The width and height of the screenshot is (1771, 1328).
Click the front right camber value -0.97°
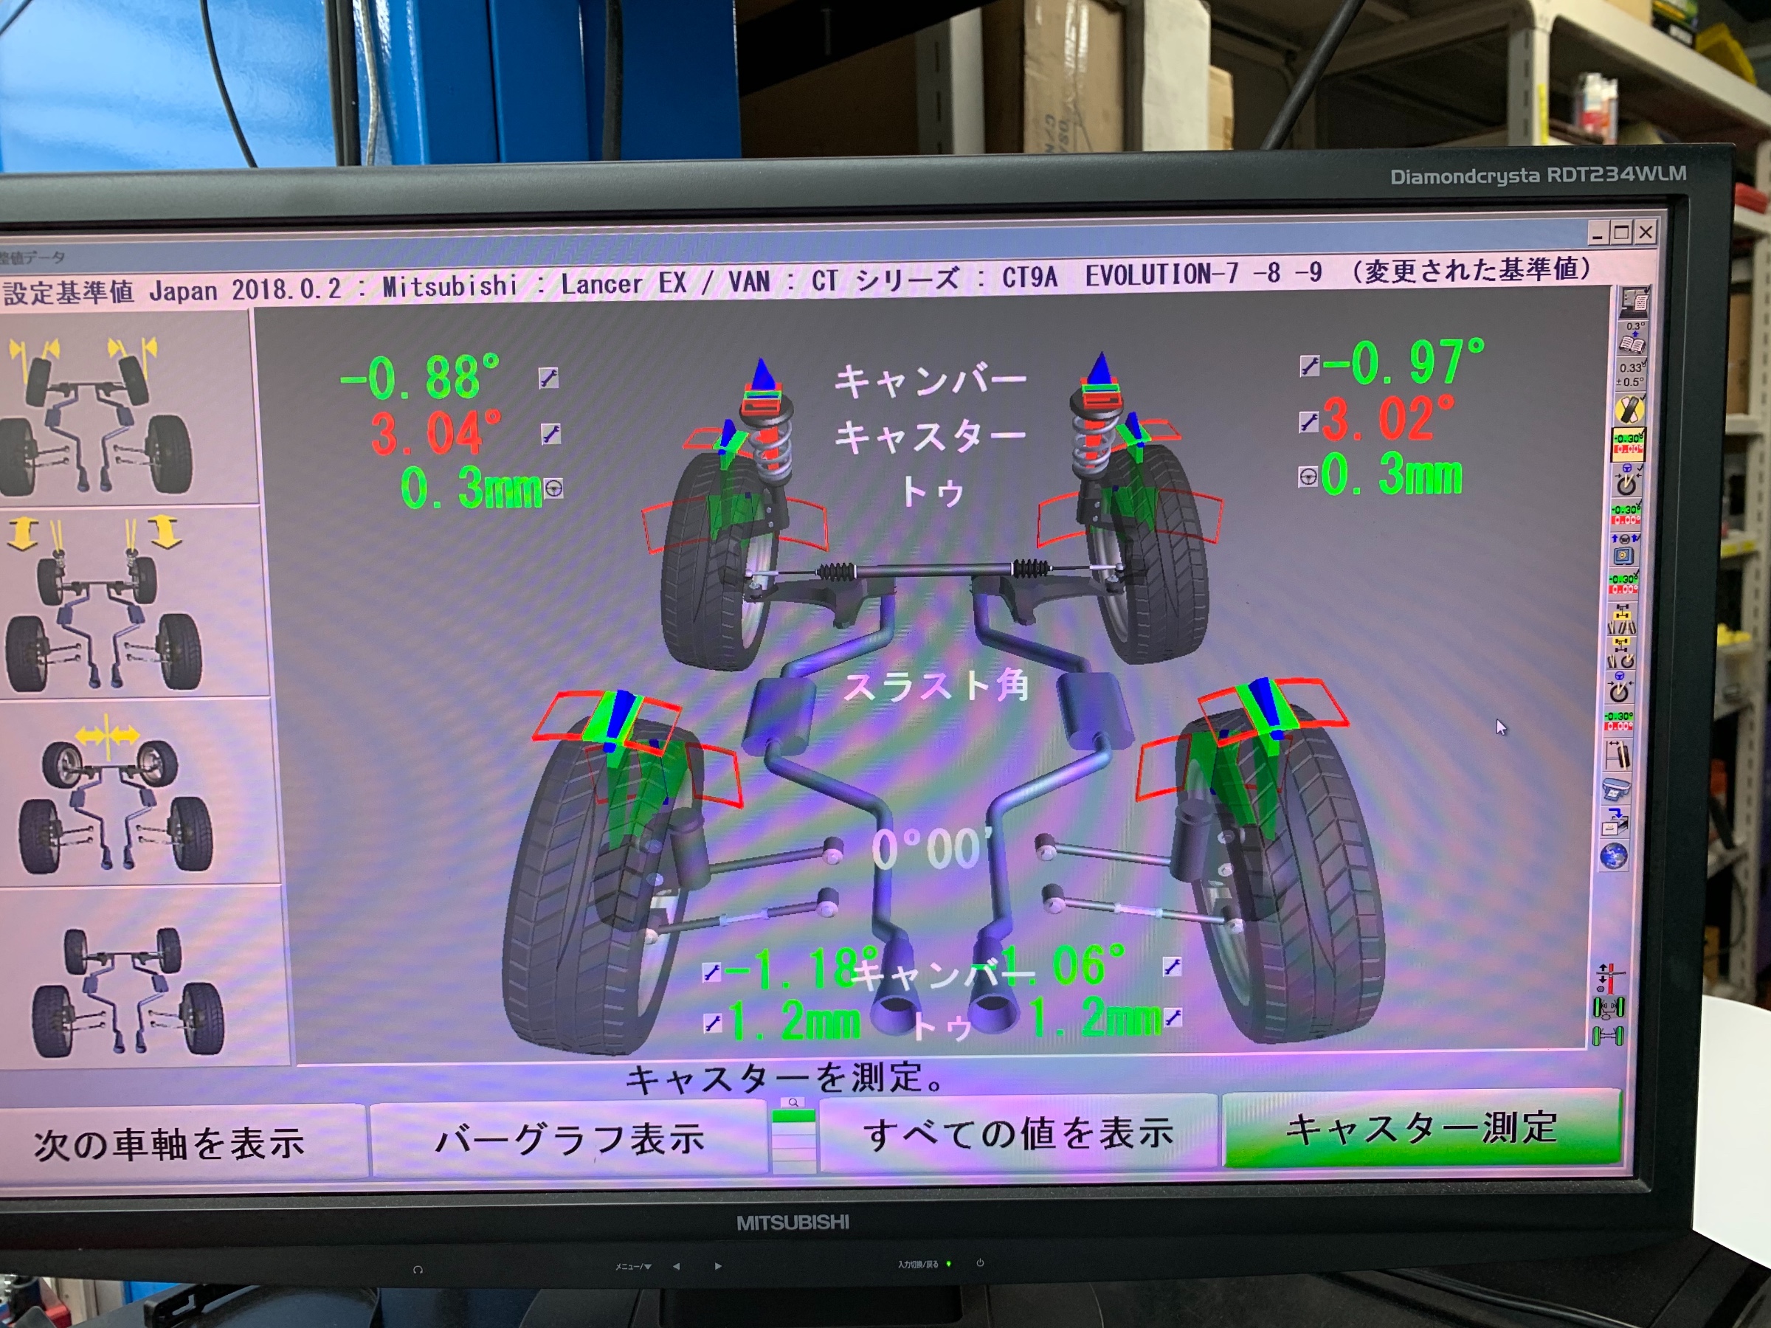1403,363
